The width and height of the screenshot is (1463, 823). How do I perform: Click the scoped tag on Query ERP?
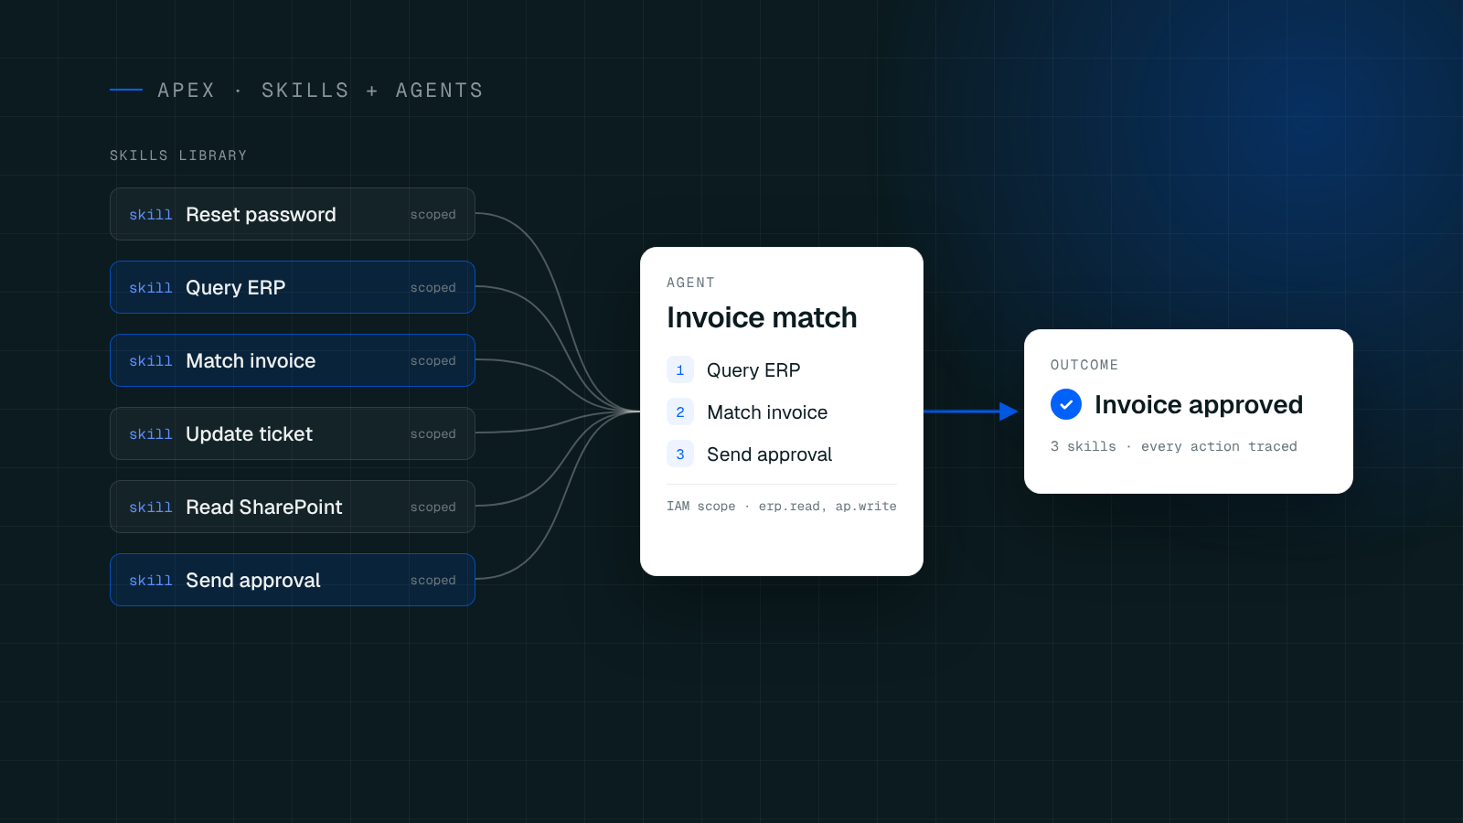(x=433, y=288)
